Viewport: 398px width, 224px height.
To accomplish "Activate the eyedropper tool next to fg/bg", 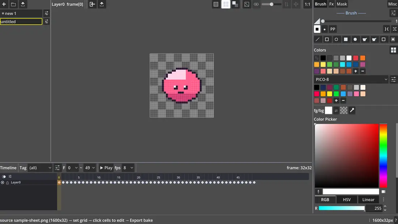I will (x=352, y=110).
